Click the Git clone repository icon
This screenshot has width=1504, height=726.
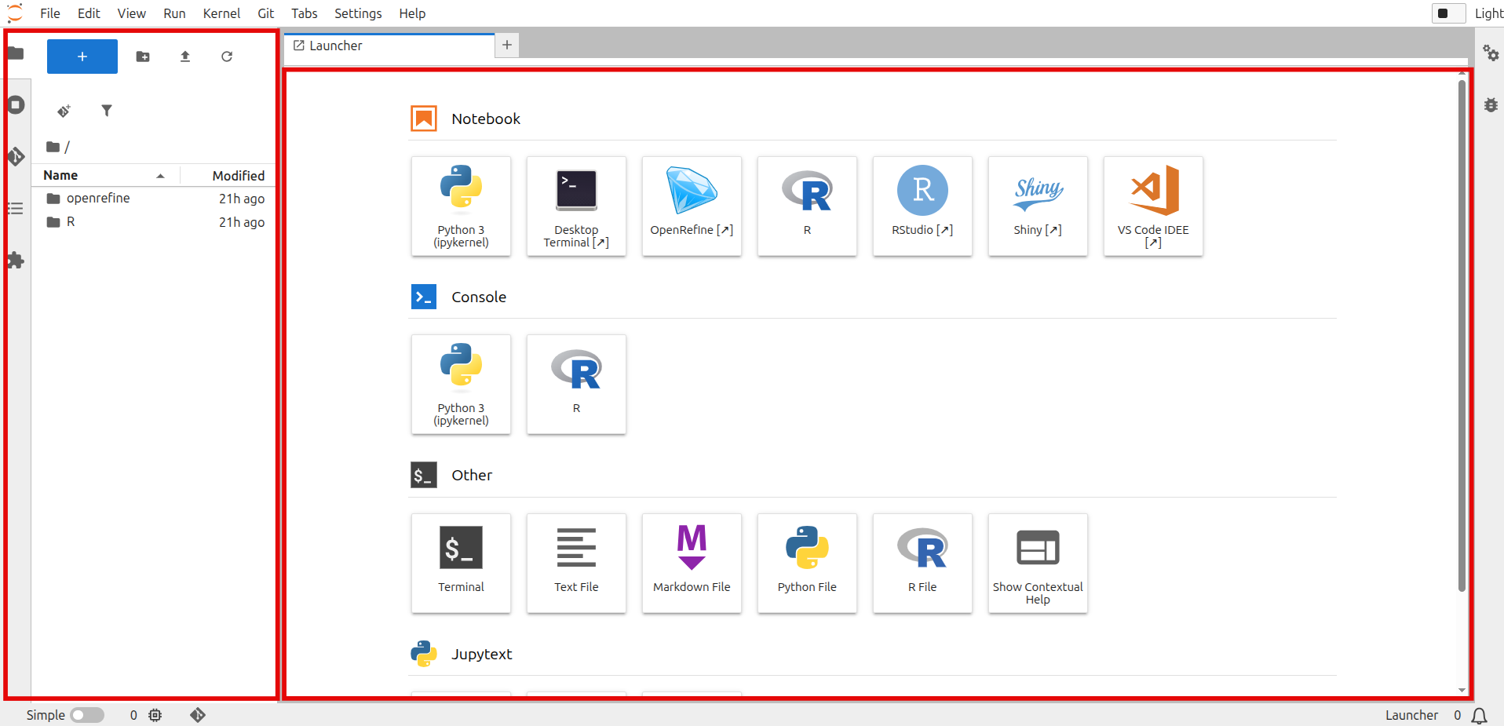point(64,111)
